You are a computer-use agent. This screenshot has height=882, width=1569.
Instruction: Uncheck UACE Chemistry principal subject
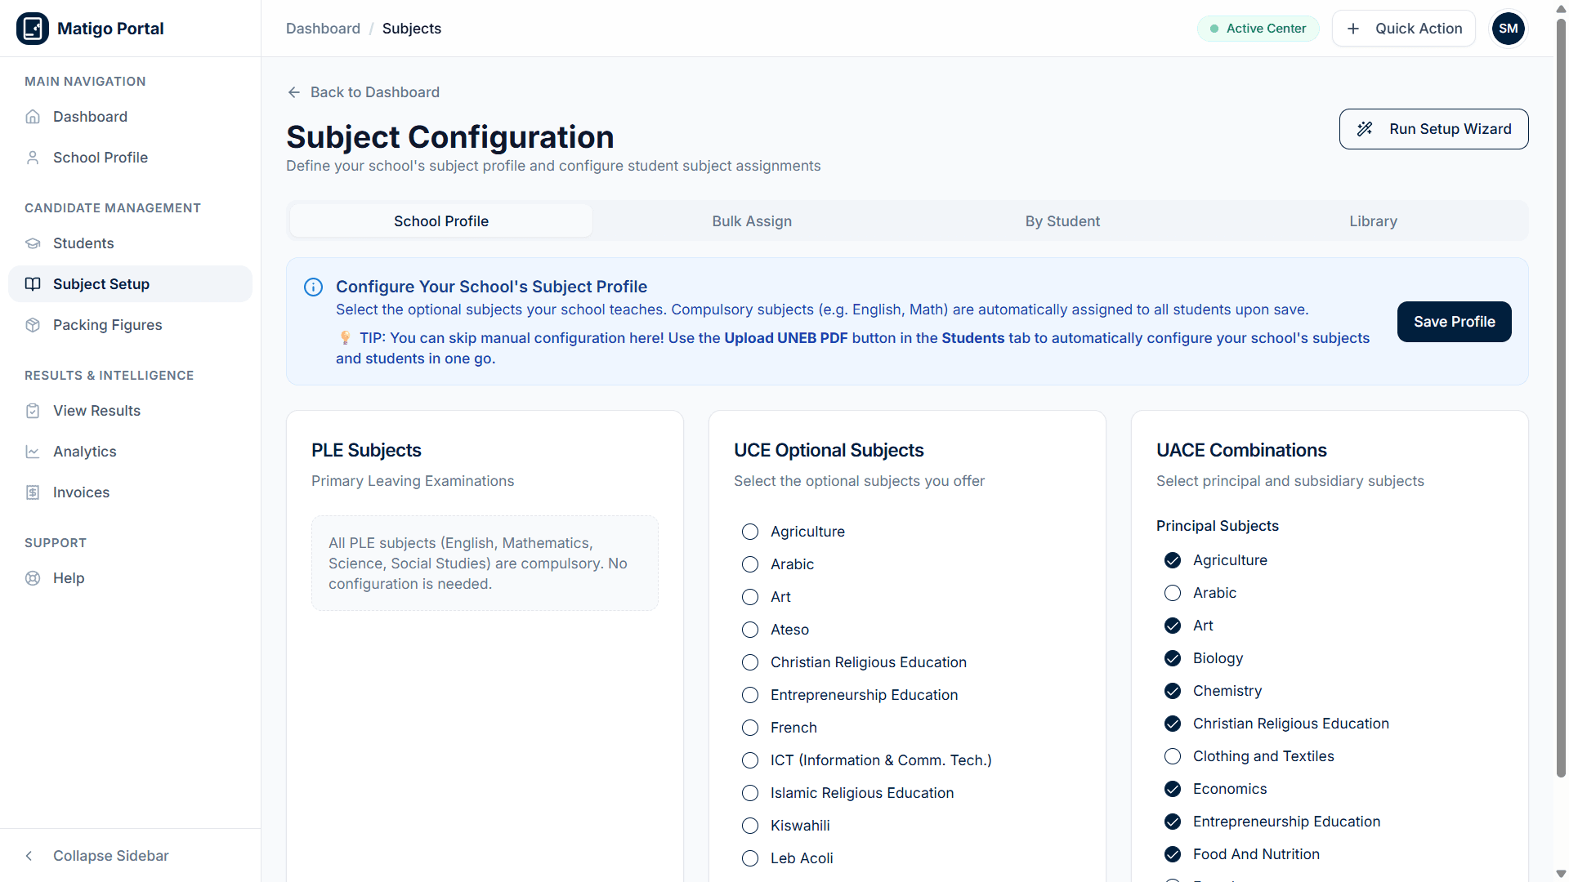point(1173,691)
